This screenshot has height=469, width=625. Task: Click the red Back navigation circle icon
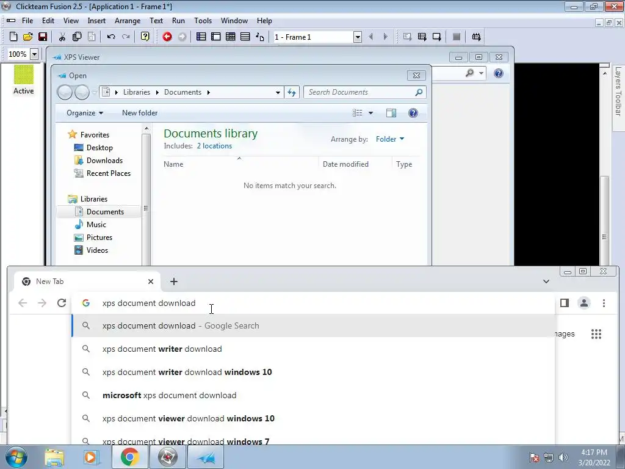167,37
